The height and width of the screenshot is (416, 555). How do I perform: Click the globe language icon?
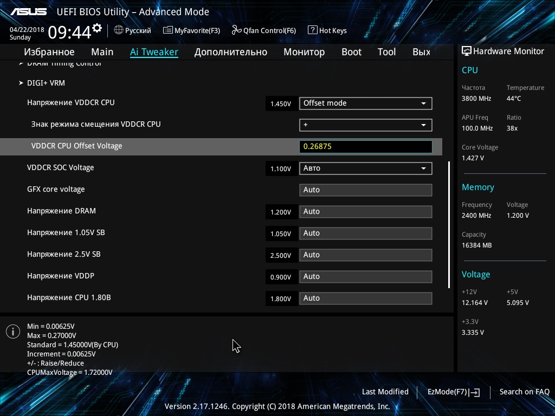coord(119,30)
